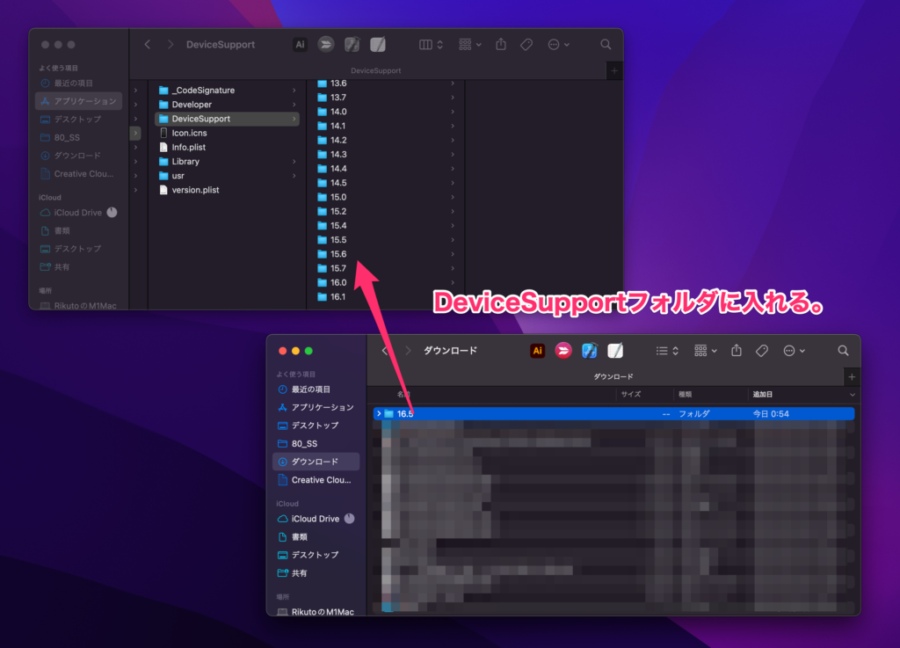Select iCloud Drive in Downloads window sidebar

pos(316,518)
